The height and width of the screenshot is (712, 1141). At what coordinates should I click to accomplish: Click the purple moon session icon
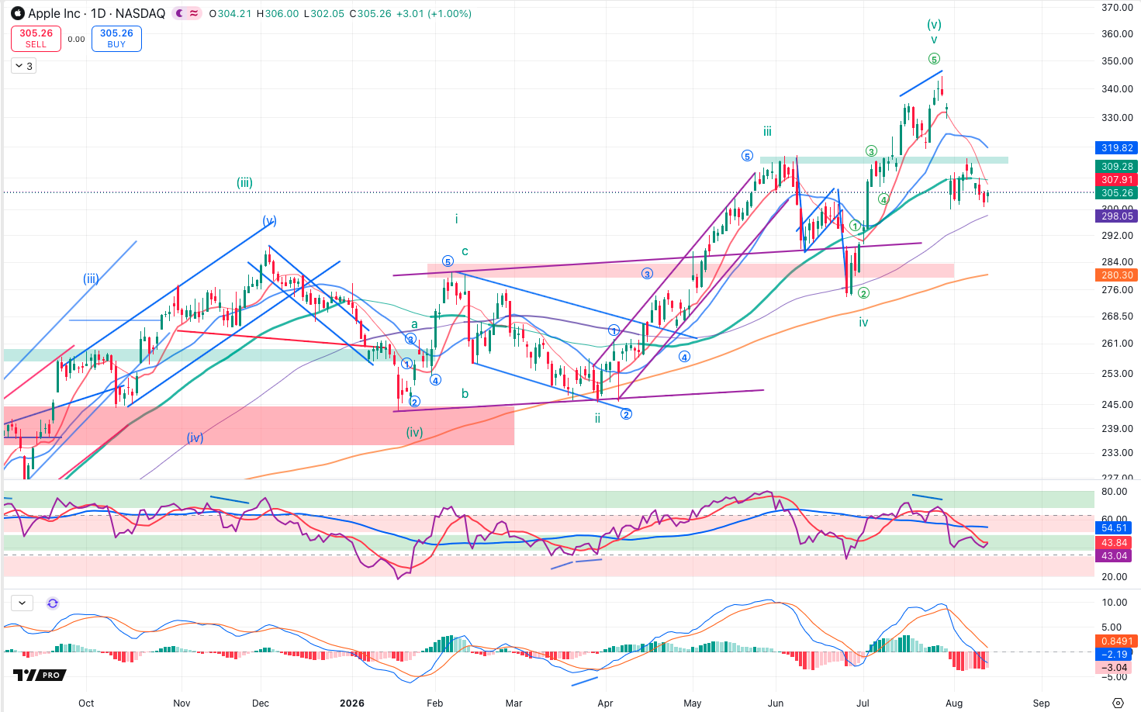[x=180, y=13]
